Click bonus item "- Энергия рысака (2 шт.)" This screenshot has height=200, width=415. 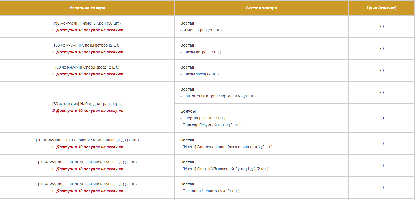pos(203,118)
